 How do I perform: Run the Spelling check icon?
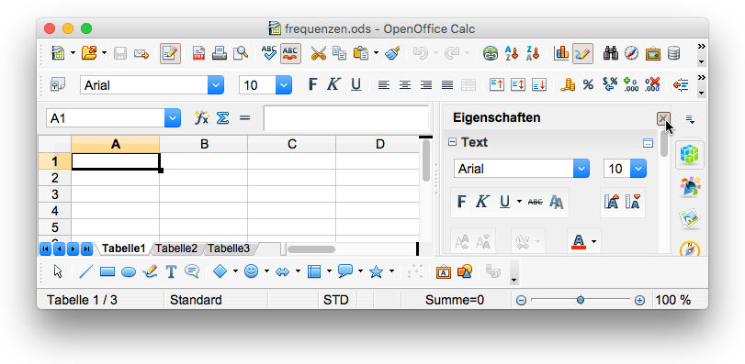click(269, 53)
